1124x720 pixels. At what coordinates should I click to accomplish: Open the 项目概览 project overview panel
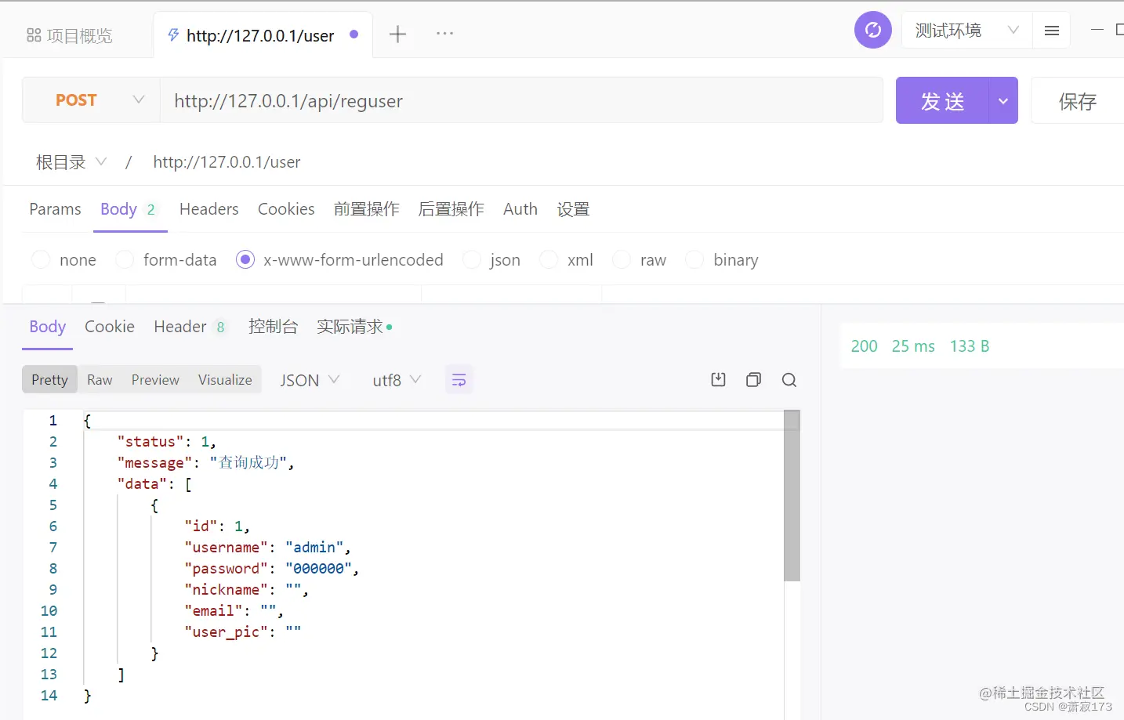coord(71,34)
